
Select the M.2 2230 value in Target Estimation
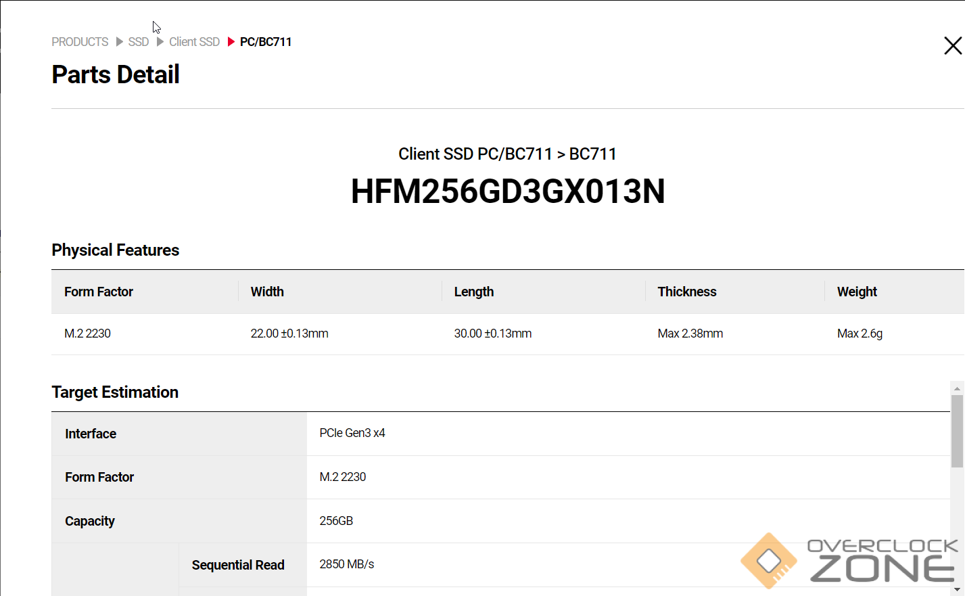(x=343, y=477)
